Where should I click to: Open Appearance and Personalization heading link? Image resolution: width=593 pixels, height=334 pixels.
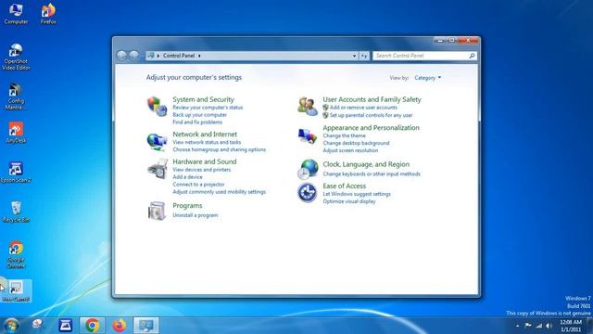(371, 128)
